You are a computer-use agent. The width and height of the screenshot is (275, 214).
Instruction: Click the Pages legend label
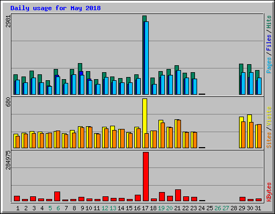coord(269,65)
